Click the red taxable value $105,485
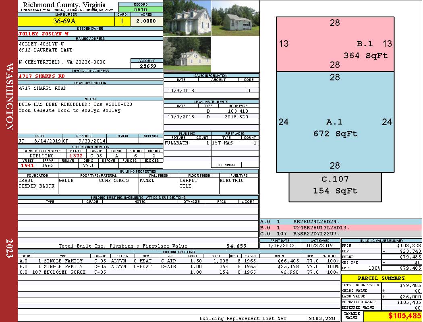 (404, 316)
